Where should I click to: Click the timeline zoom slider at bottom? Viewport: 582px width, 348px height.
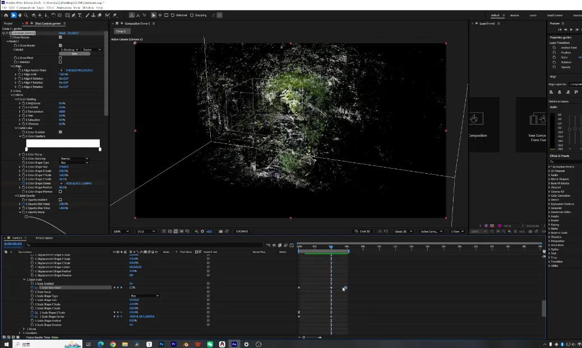[310, 337]
